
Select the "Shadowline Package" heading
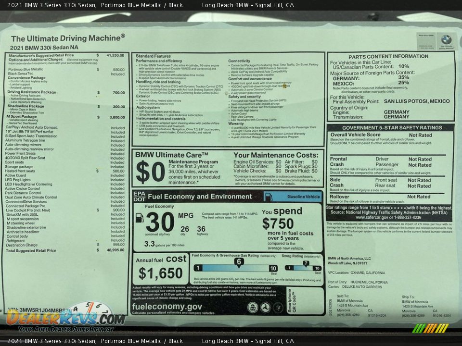coord(26,106)
